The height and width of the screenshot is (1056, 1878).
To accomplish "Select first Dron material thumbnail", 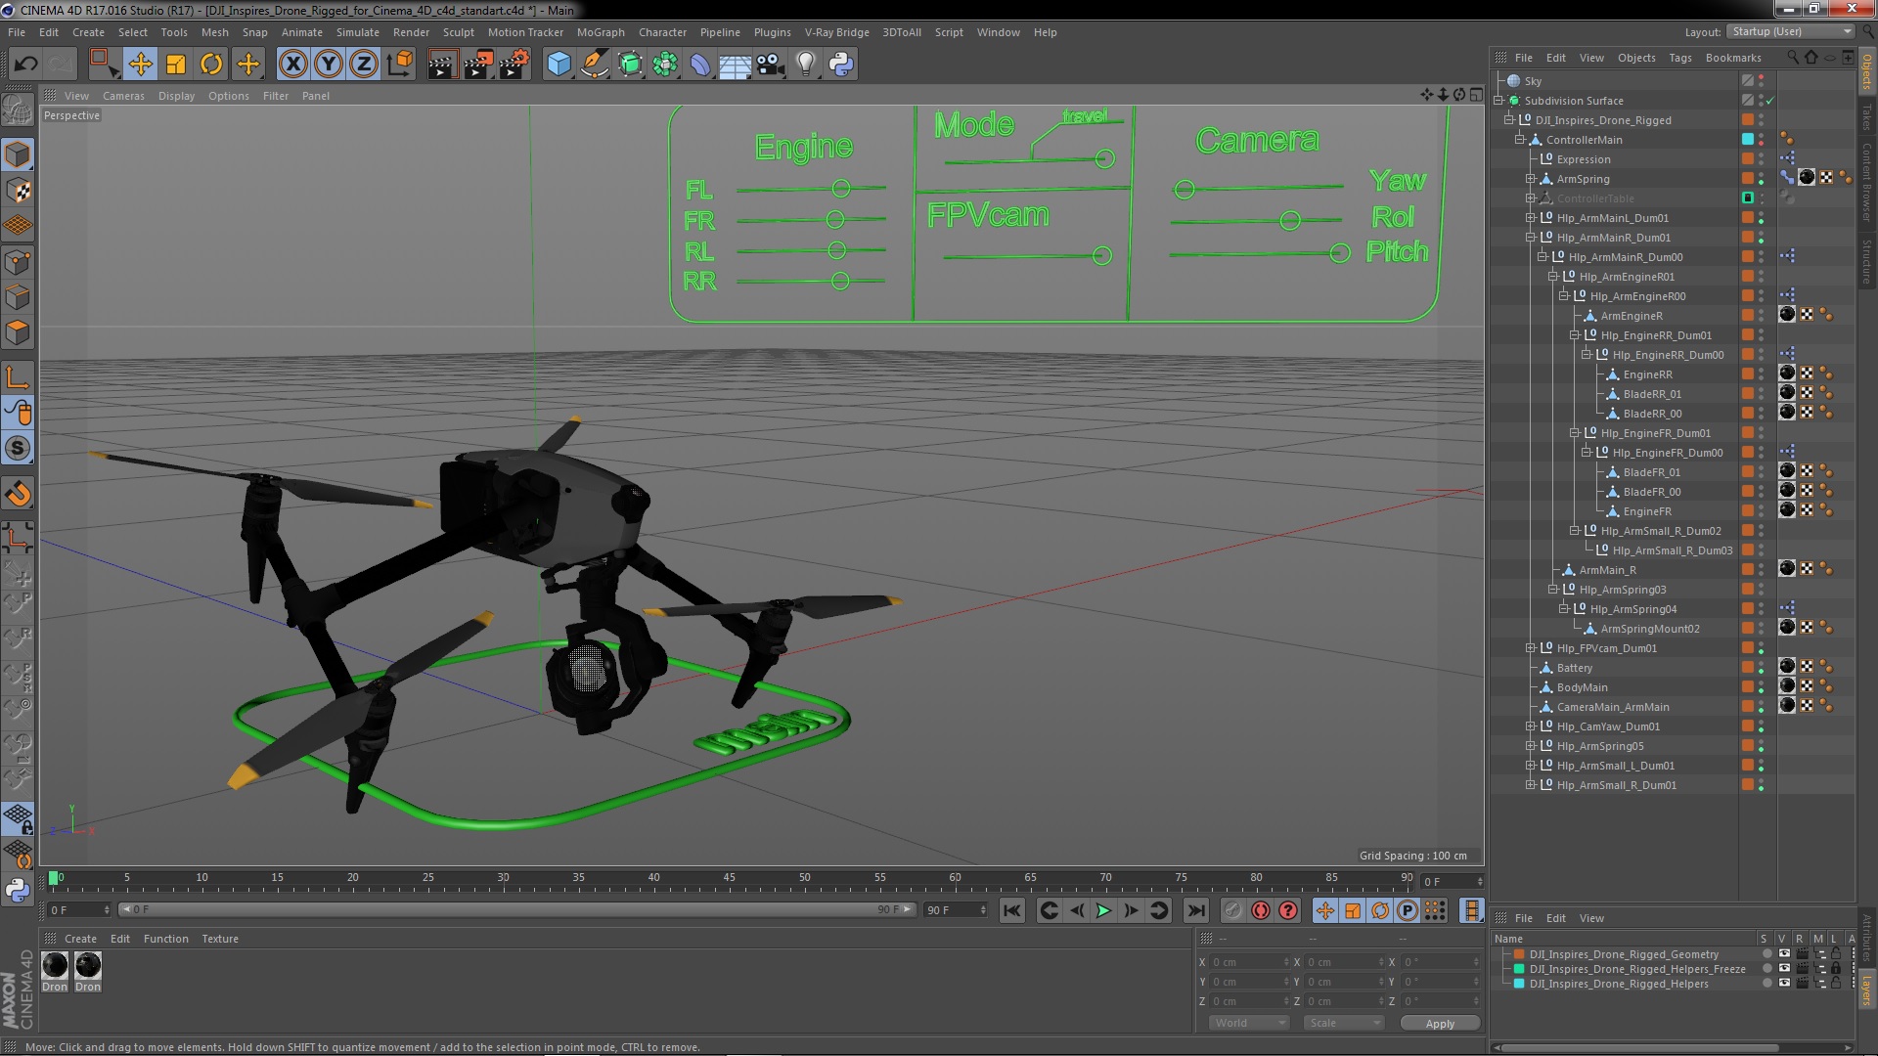I will [56, 965].
